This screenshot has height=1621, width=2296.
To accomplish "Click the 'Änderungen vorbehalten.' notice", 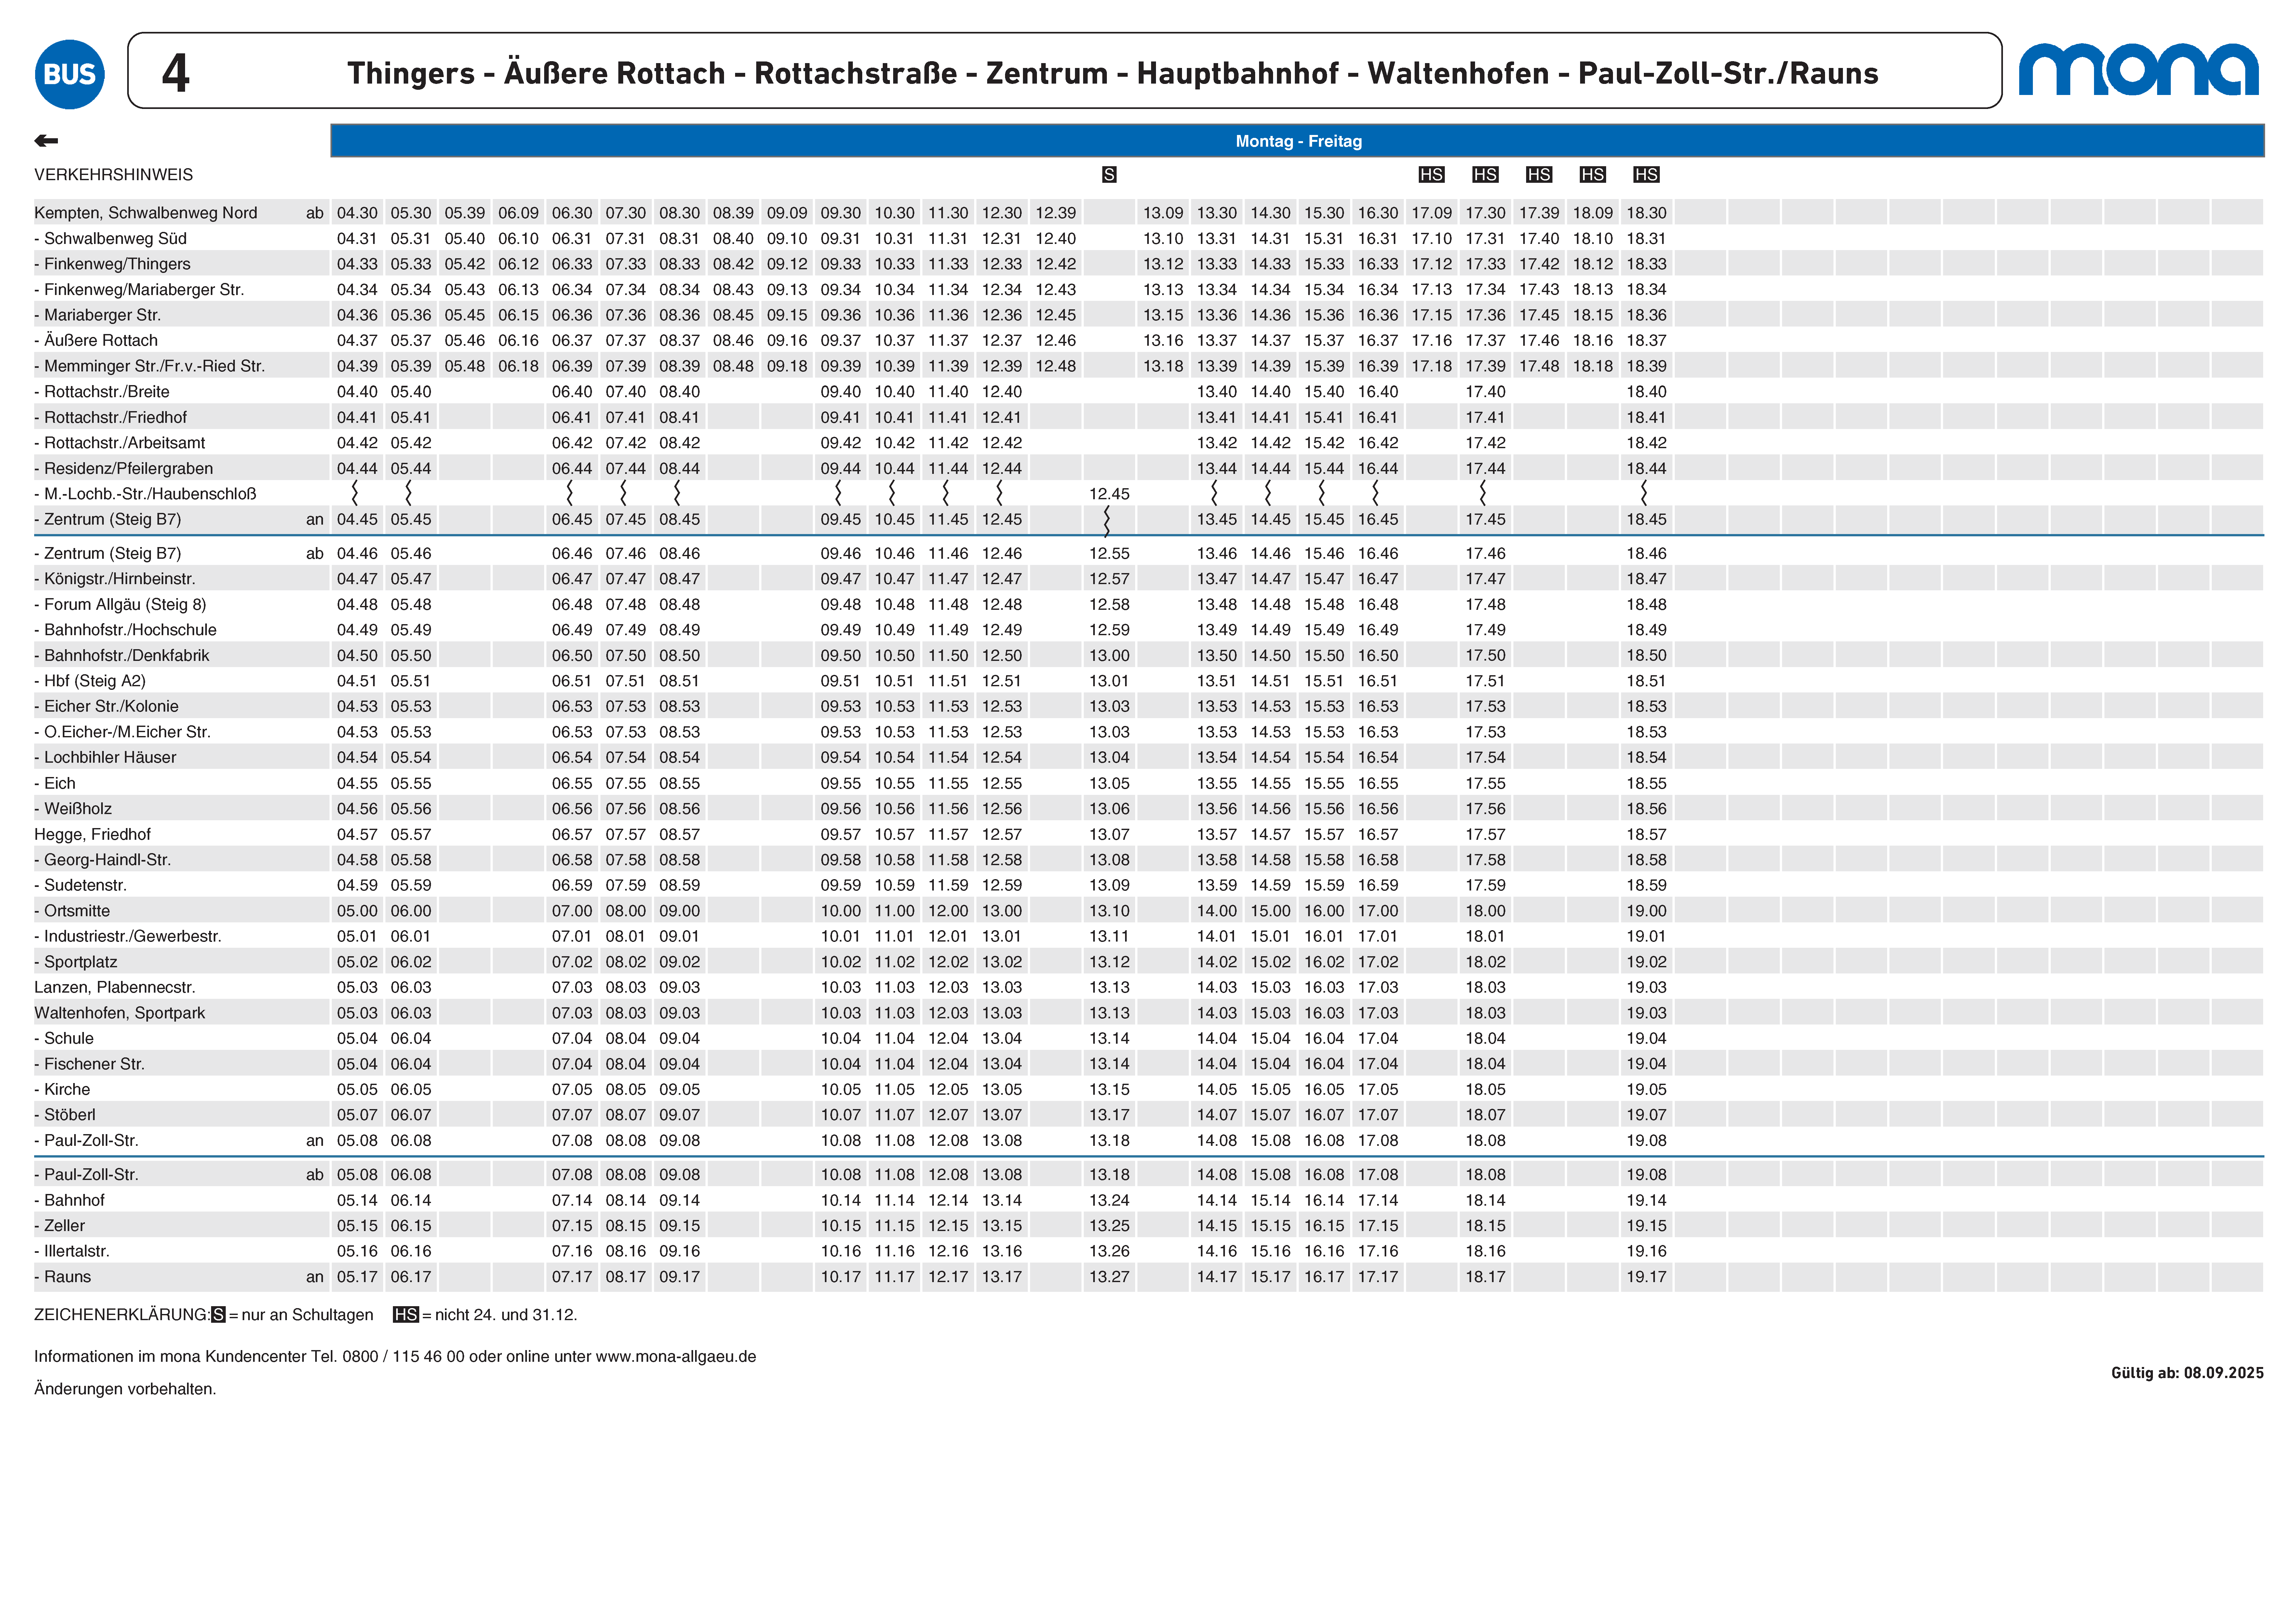I will [x=125, y=1389].
